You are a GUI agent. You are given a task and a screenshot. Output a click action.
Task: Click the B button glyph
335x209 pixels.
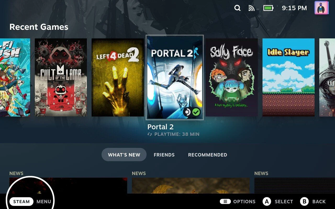304,201
